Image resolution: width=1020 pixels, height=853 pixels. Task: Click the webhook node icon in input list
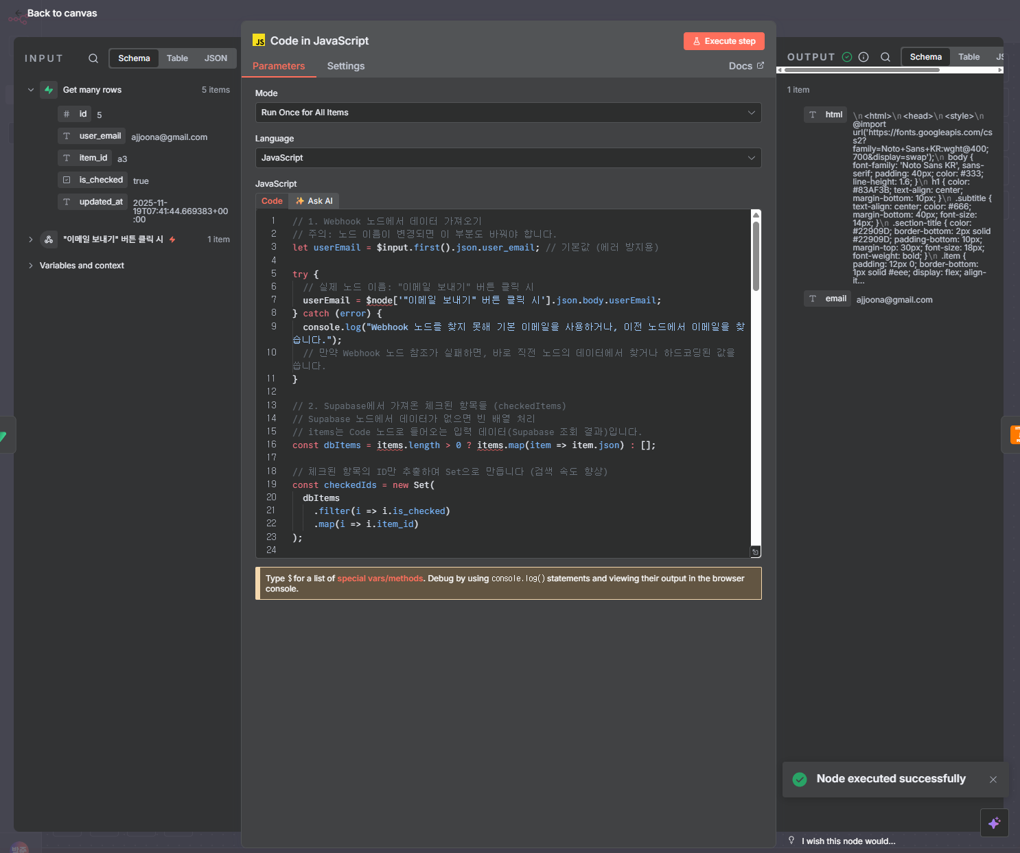click(x=49, y=239)
